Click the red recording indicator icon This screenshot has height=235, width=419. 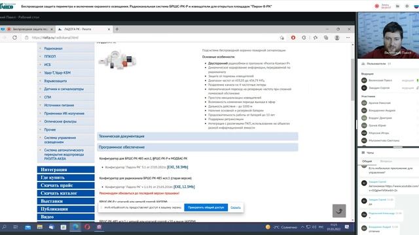(x=377, y=6)
